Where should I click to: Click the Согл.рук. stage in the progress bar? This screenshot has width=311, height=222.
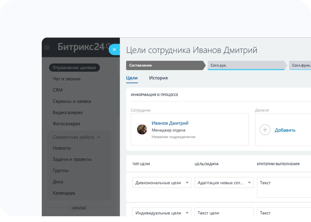(x=246, y=65)
